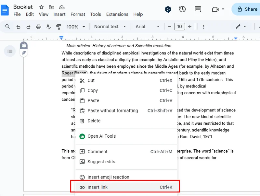This screenshot has height=196, width=260.
Task: Open all comments via the speech bubble icon
Action: click(198, 10)
